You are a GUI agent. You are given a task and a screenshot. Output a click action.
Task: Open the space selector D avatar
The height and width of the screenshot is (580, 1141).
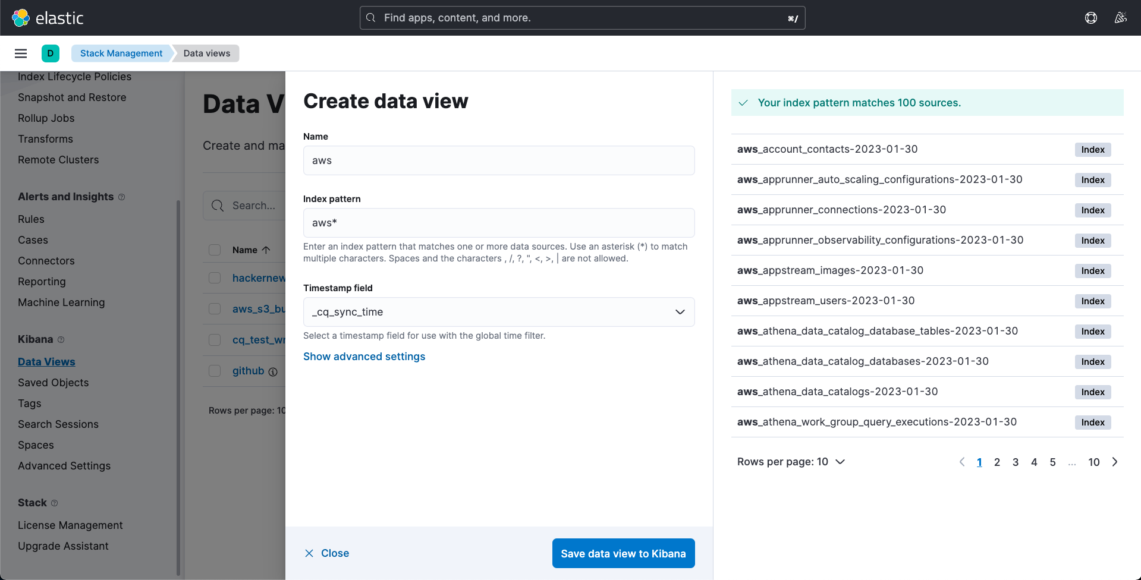coord(51,53)
